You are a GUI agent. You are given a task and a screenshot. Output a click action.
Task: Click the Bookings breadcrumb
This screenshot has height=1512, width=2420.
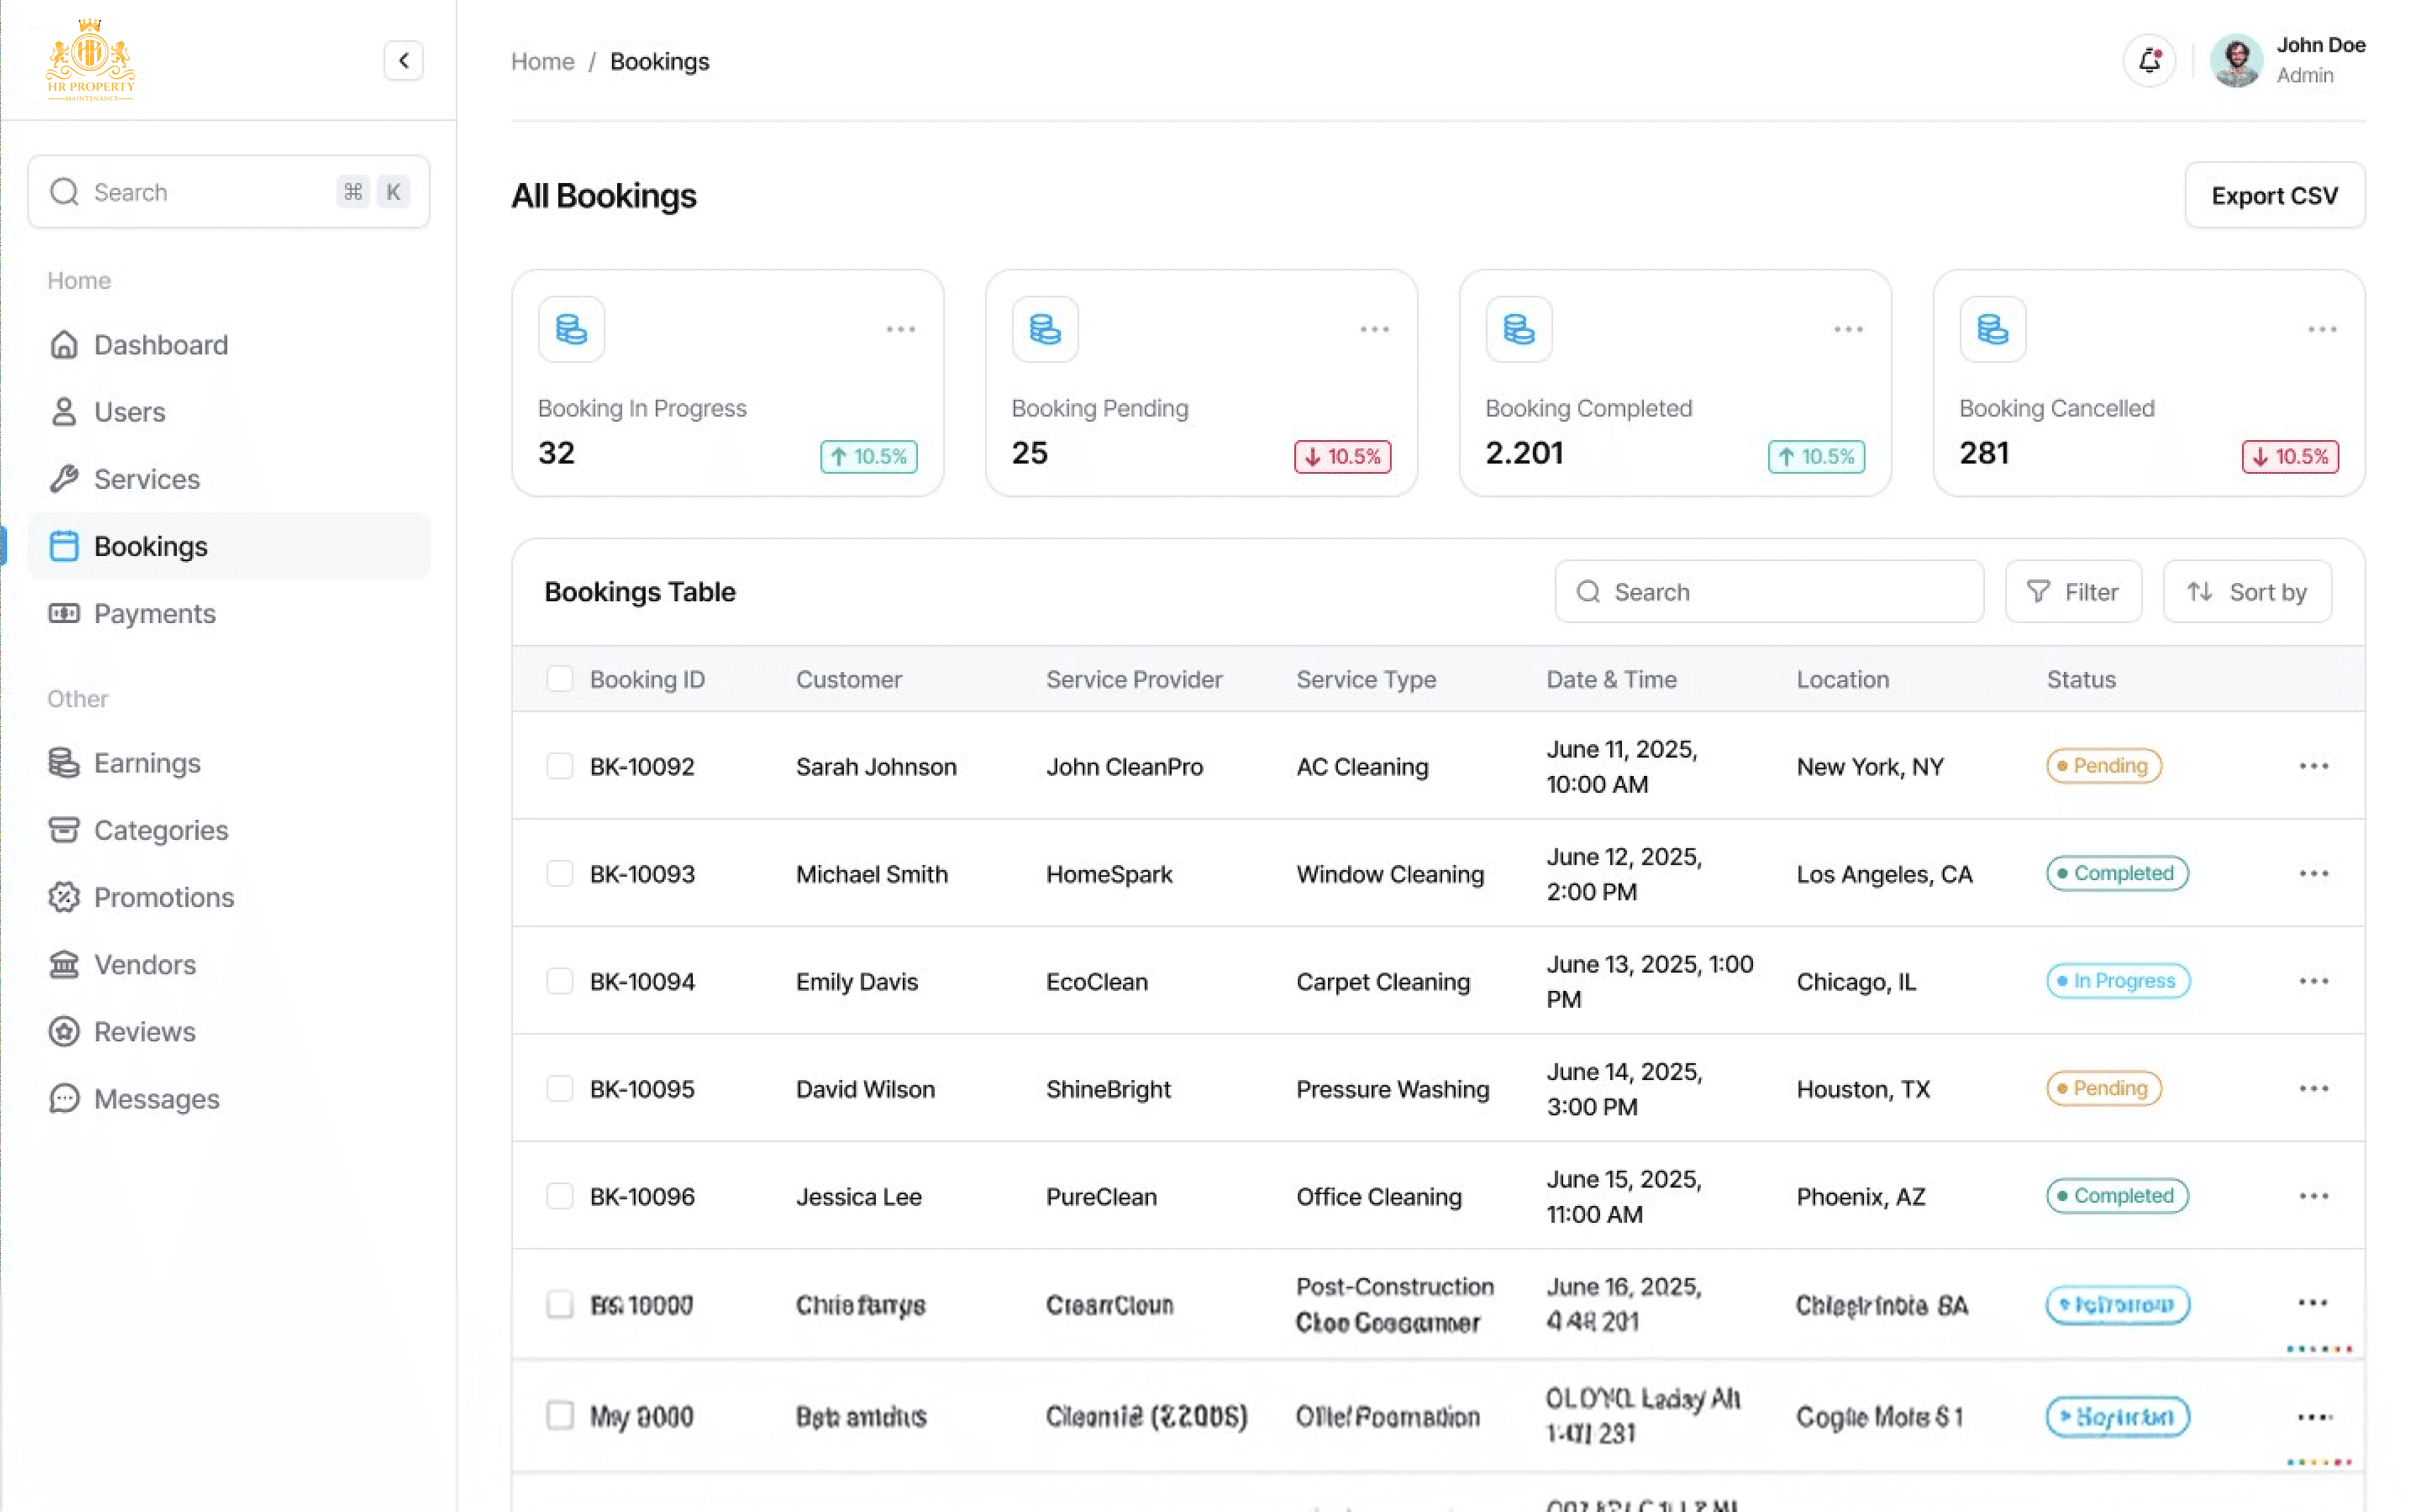[x=660, y=61]
